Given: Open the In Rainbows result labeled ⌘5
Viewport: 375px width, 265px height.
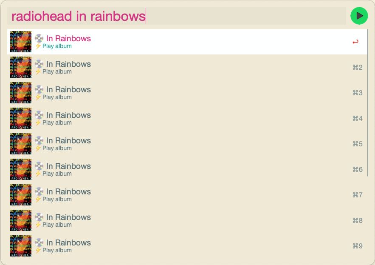Looking at the screenshot, I should pyautogui.click(x=187, y=144).
